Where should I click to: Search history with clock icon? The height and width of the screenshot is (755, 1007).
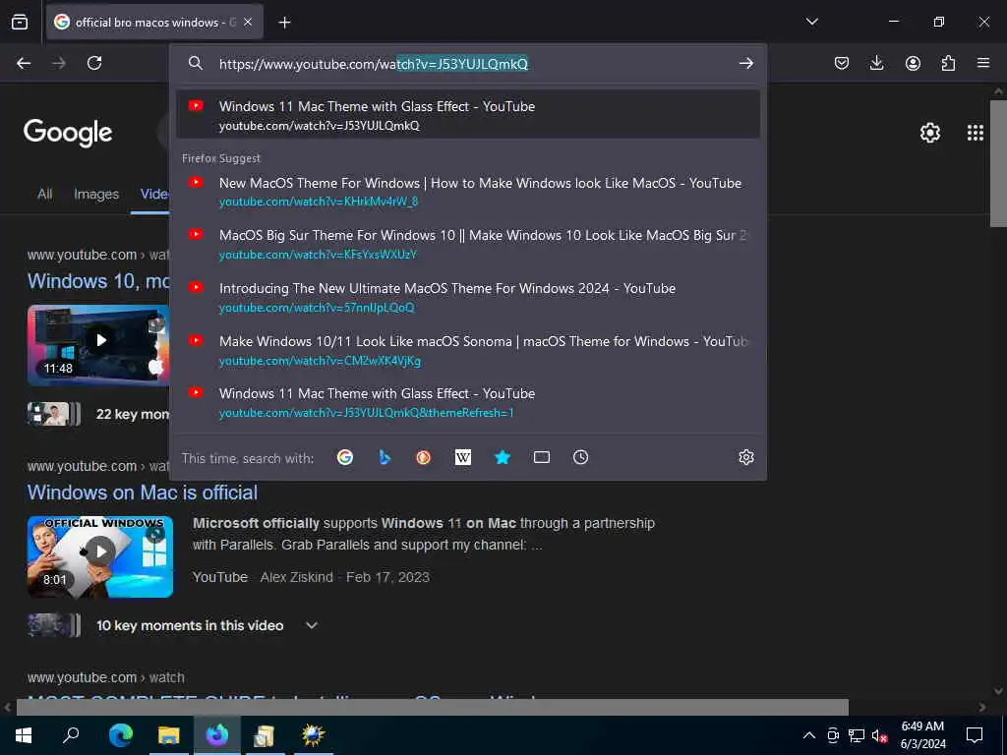click(x=580, y=457)
